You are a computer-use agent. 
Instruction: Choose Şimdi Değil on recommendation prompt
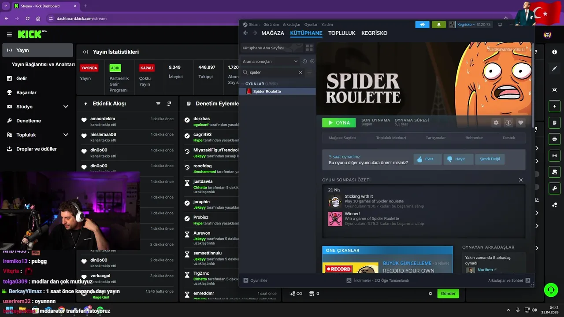click(490, 159)
